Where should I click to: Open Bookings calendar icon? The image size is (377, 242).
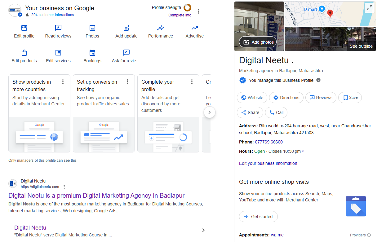point(92,53)
